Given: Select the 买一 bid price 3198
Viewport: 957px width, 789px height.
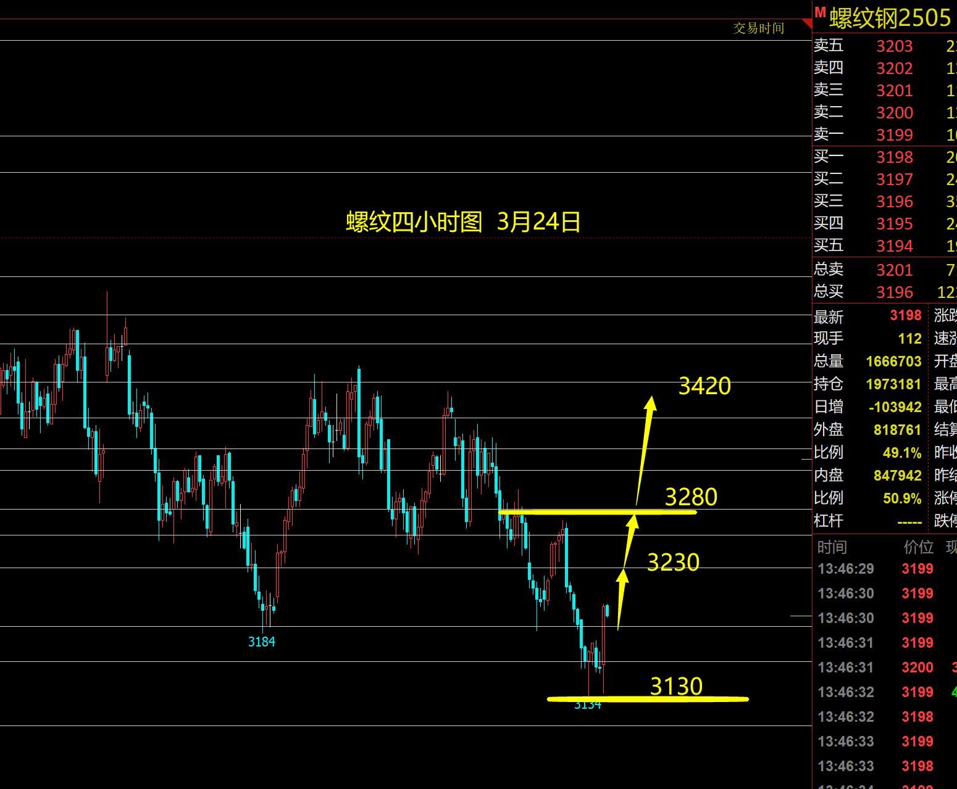Looking at the screenshot, I should [x=894, y=157].
